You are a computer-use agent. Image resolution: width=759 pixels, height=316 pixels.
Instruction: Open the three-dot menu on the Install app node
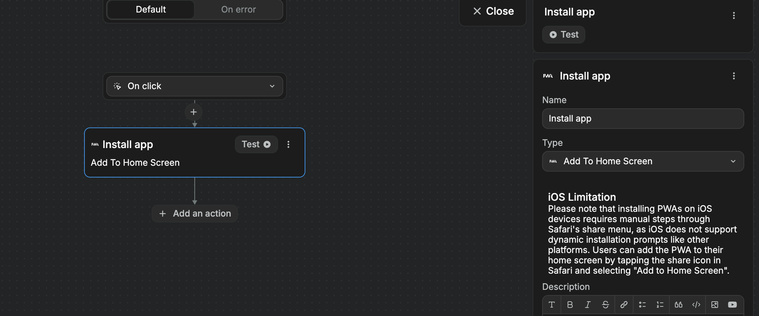click(288, 144)
